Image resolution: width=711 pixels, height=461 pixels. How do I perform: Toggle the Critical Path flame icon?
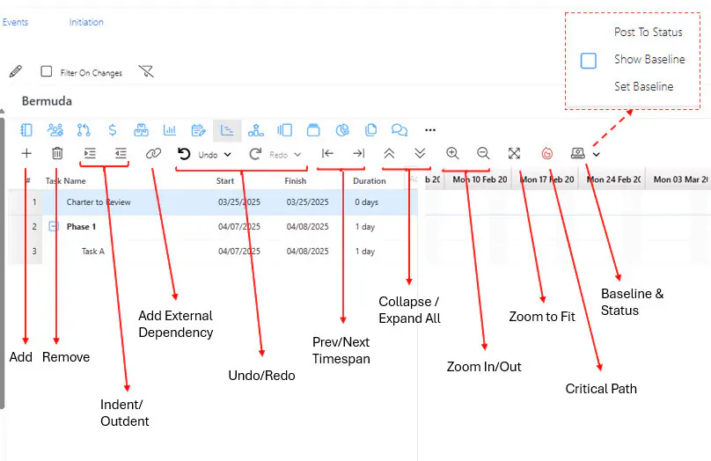(x=547, y=154)
